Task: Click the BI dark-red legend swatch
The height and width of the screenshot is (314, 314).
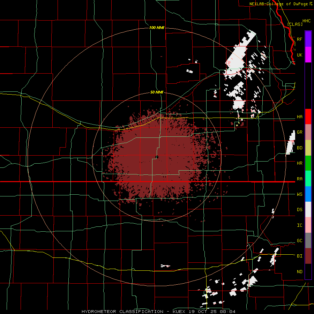Action: 308,256
